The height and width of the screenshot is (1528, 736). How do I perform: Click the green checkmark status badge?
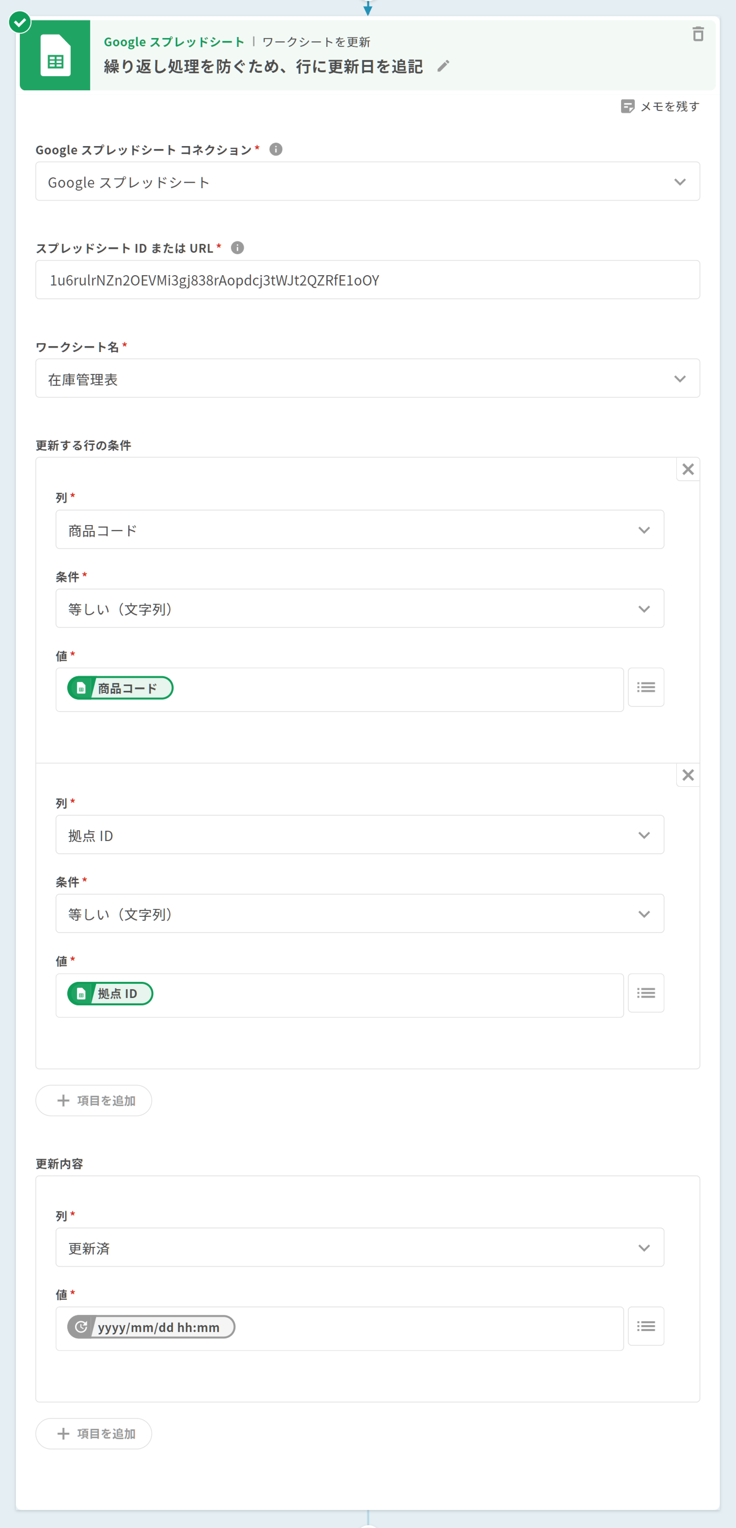(x=20, y=22)
